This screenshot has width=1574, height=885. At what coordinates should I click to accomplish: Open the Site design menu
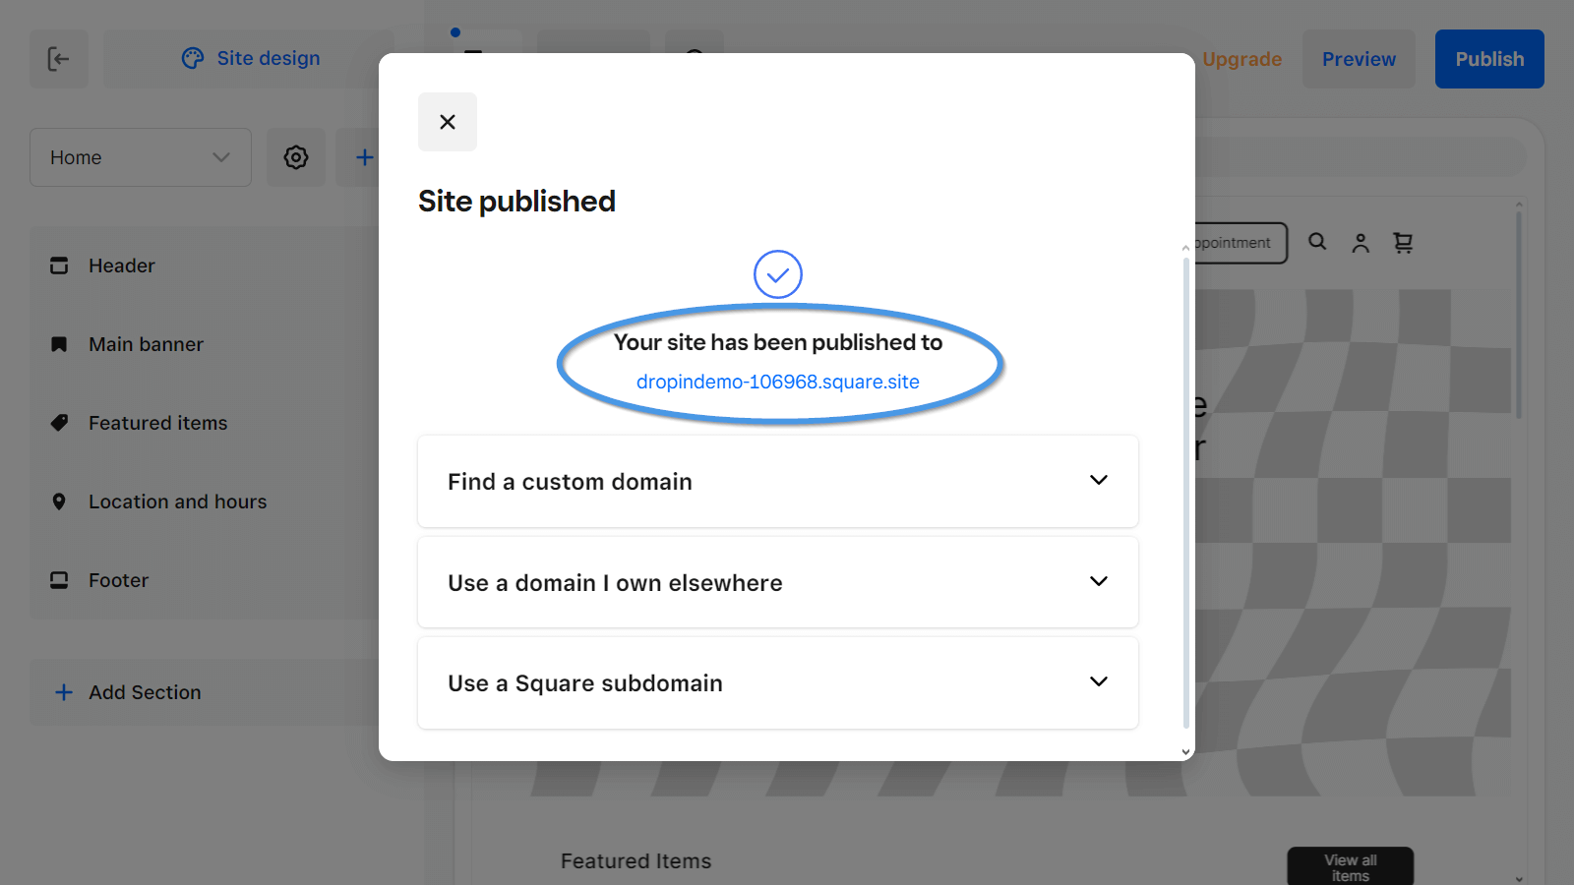(250, 58)
